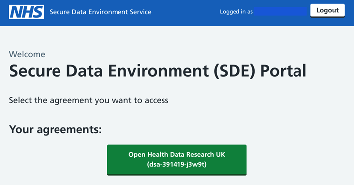Open the Open Health Data Research UK agreement
This screenshot has width=354, height=185.
(177, 160)
